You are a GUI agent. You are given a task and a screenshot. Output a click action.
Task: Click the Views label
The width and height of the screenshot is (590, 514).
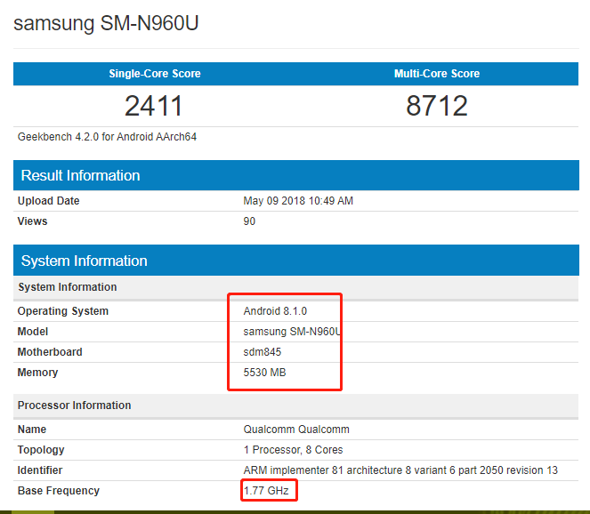click(x=32, y=221)
